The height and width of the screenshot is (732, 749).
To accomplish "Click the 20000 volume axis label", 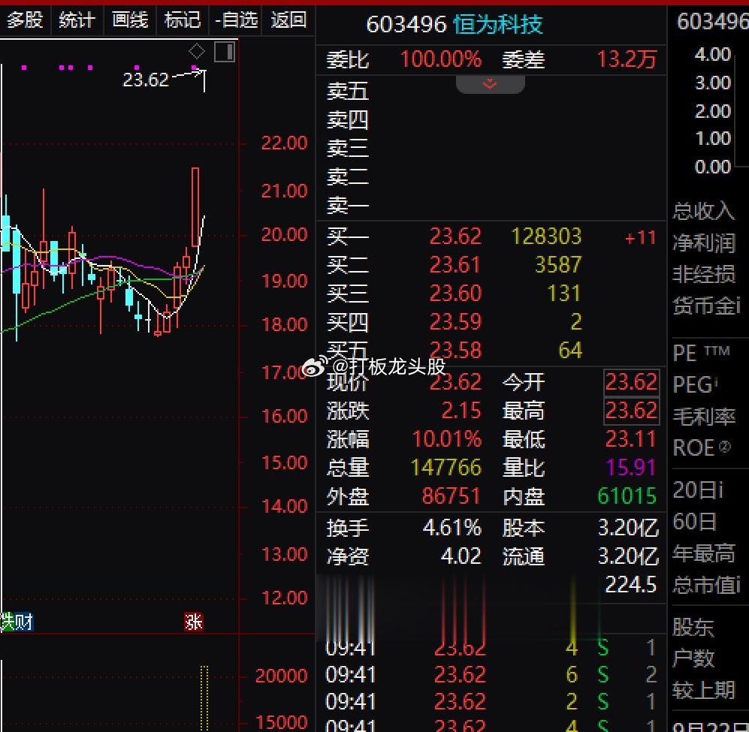I will pos(282,675).
